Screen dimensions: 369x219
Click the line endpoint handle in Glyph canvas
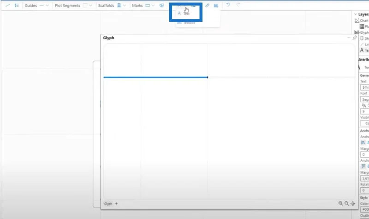[x=207, y=77]
